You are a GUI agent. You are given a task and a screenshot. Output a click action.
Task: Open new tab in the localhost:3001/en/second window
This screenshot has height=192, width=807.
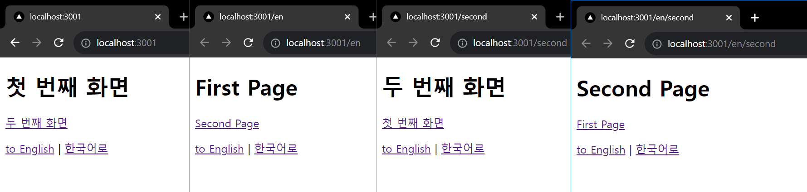pos(755,18)
